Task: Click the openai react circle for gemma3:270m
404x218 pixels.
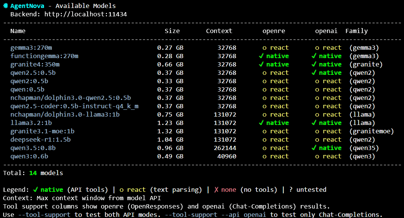Action: click(x=317, y=48)
